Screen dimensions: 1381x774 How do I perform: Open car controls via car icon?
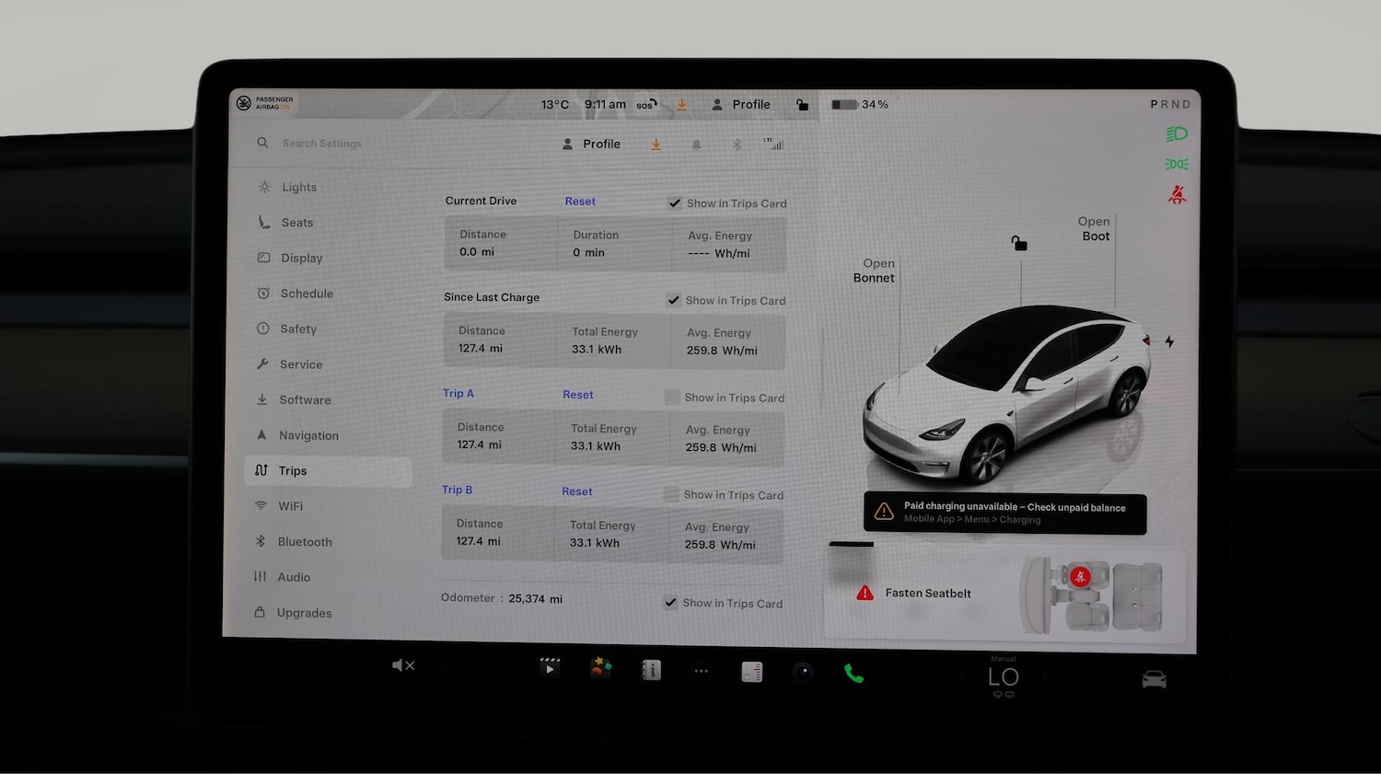1154,679
